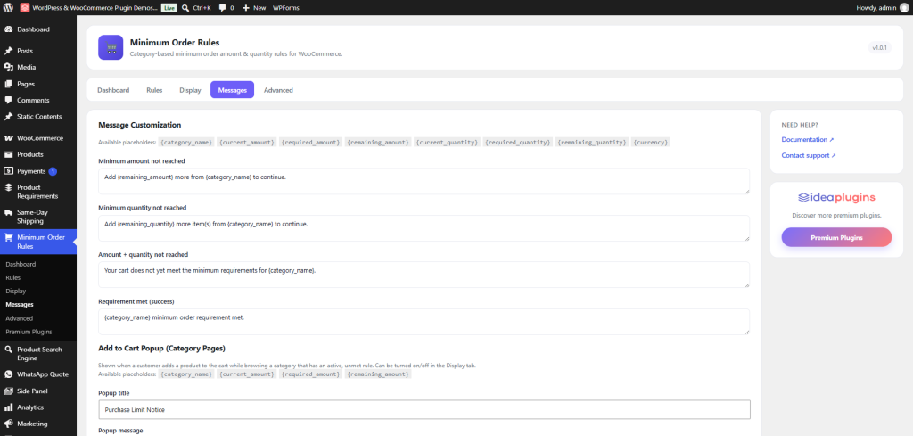The image size is (913, 436).
Task: Click the Product Requirements layers icon
Action: (8, 187)
